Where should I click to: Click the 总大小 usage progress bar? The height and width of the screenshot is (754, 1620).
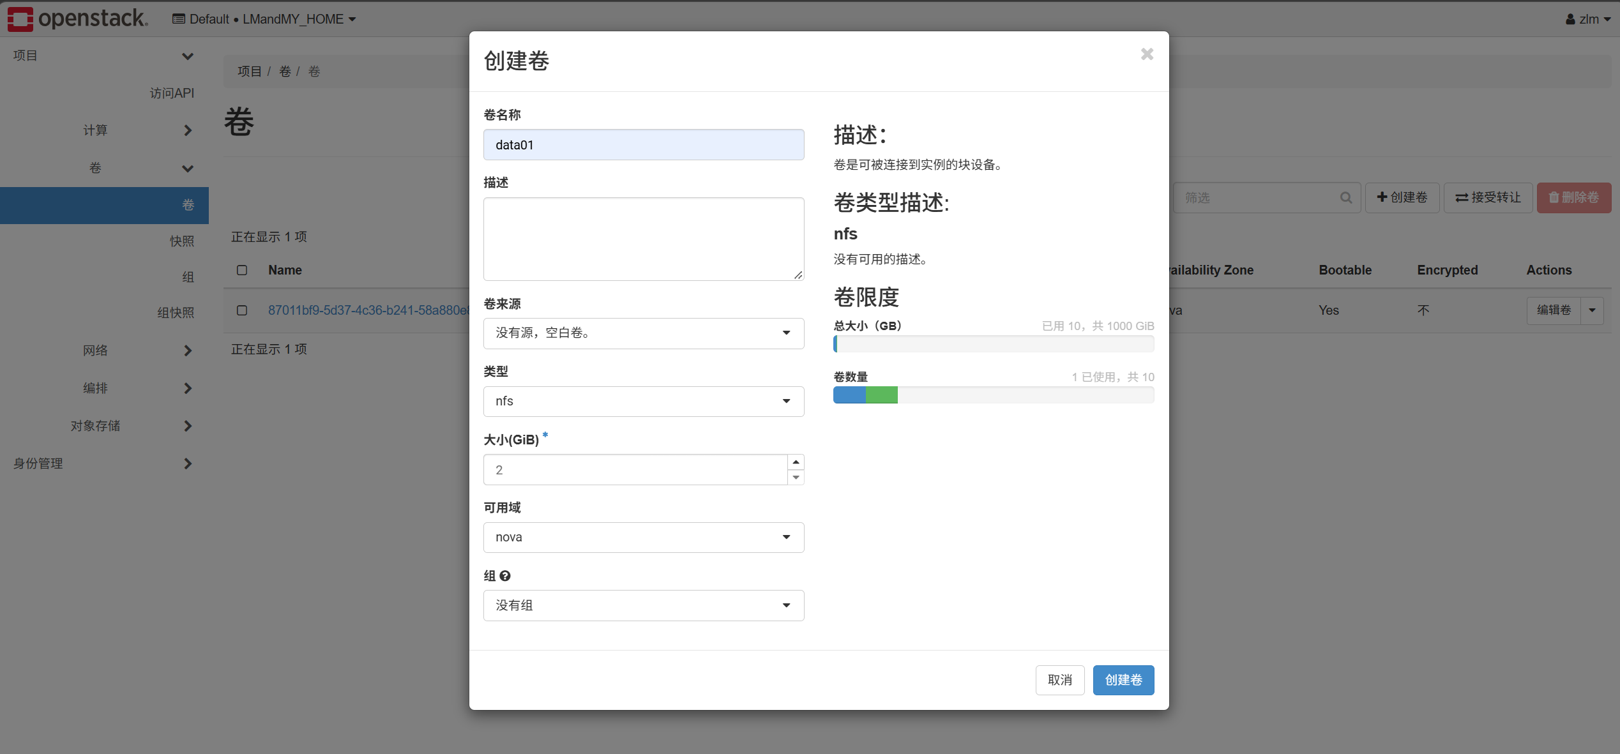click(994, 344)
